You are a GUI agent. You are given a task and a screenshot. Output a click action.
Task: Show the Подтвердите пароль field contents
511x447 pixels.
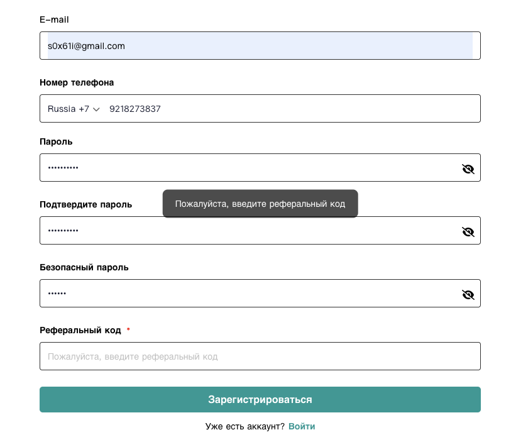coord(468,231)
